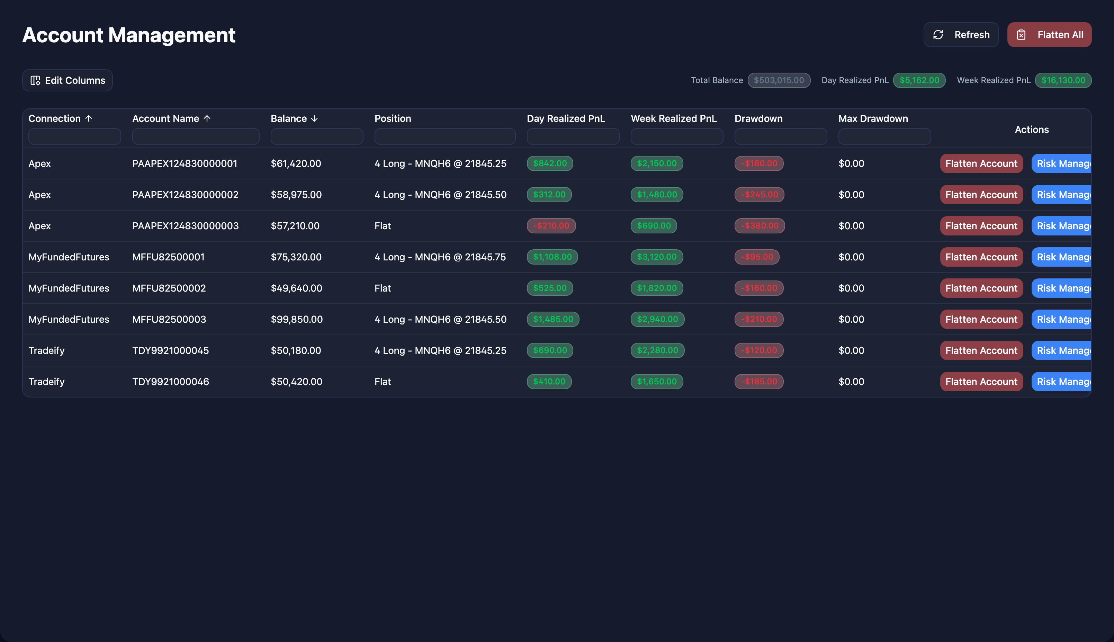Screen dimensions: 1114x642
Task: Flatten Account for PAAPEX124830000003
Action: tap(981, 226)
